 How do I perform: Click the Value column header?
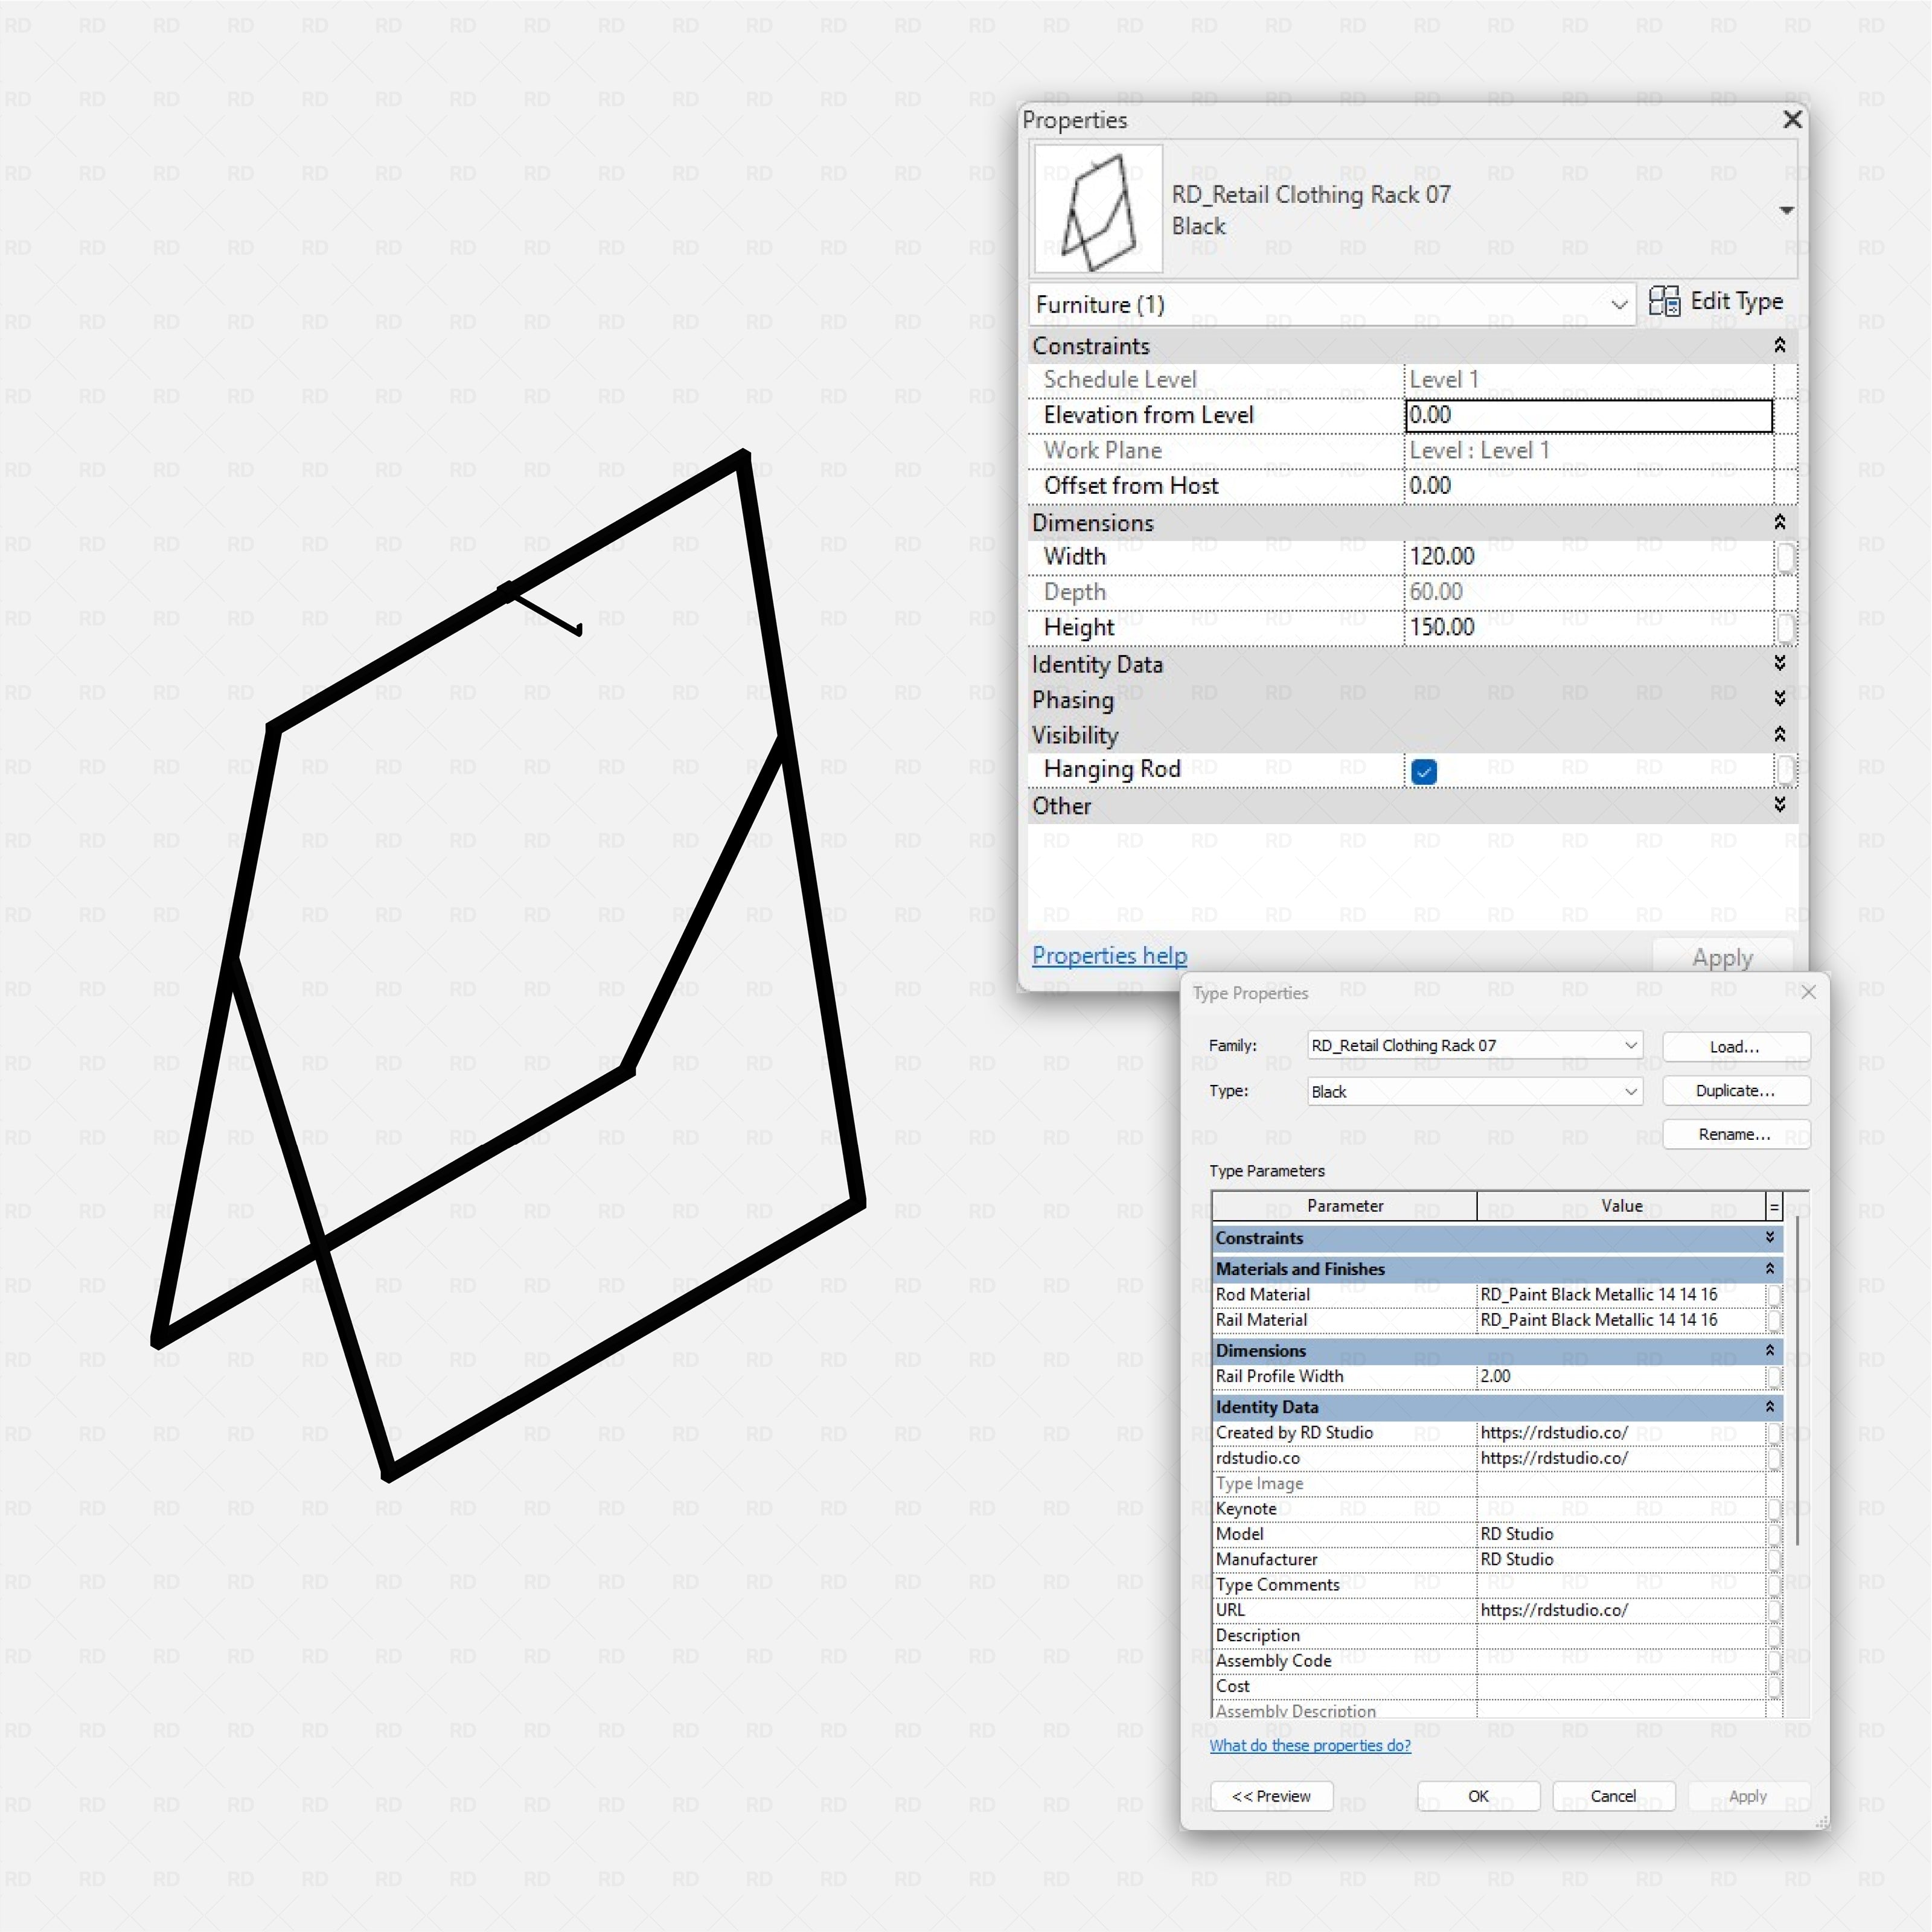(x=1621, y=1206)
